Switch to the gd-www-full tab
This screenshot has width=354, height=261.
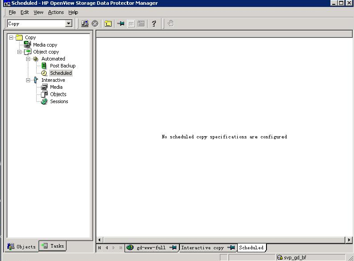click(x=152, y=248)
